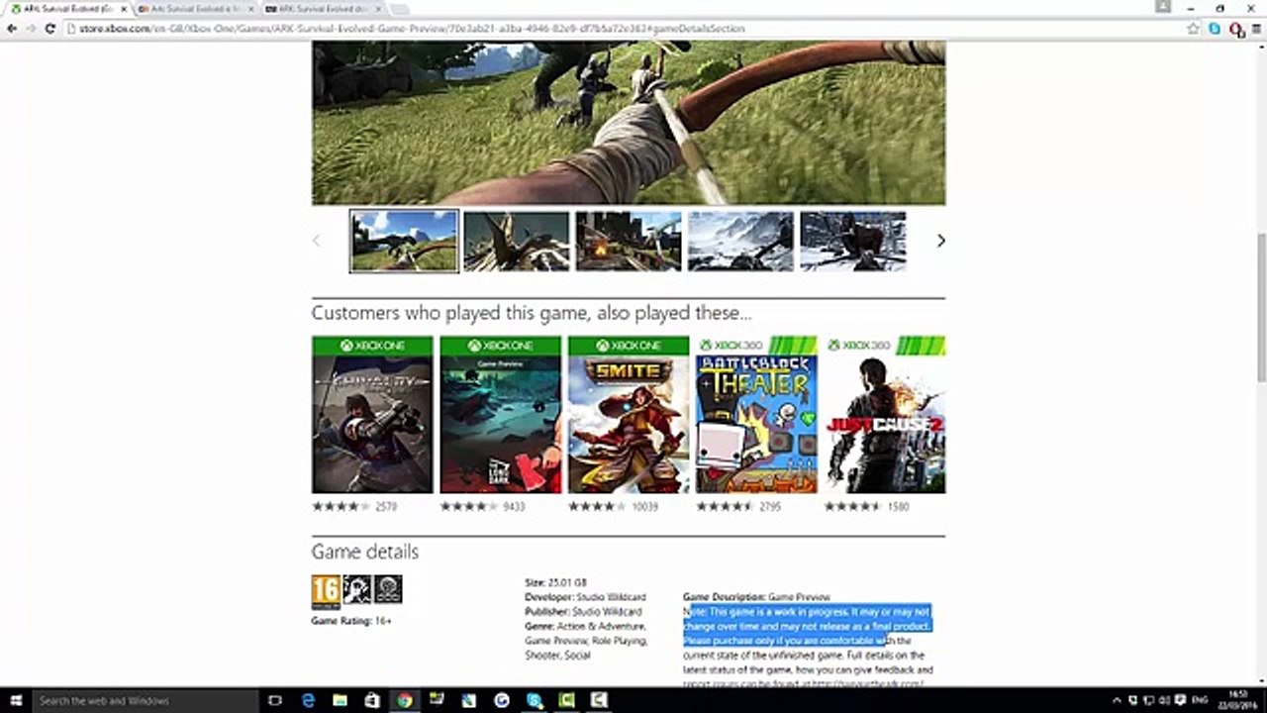Click the 'Customers who played this game' heading
Viewport: 1267px width, 713px height.
pyautogui.click(x=532, y=313)
